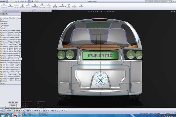Image resolution: width=176 pixels, height=117 pixels.
Task: Select PLANE at the bottom of tree
Action: click(x=3, y=84)
